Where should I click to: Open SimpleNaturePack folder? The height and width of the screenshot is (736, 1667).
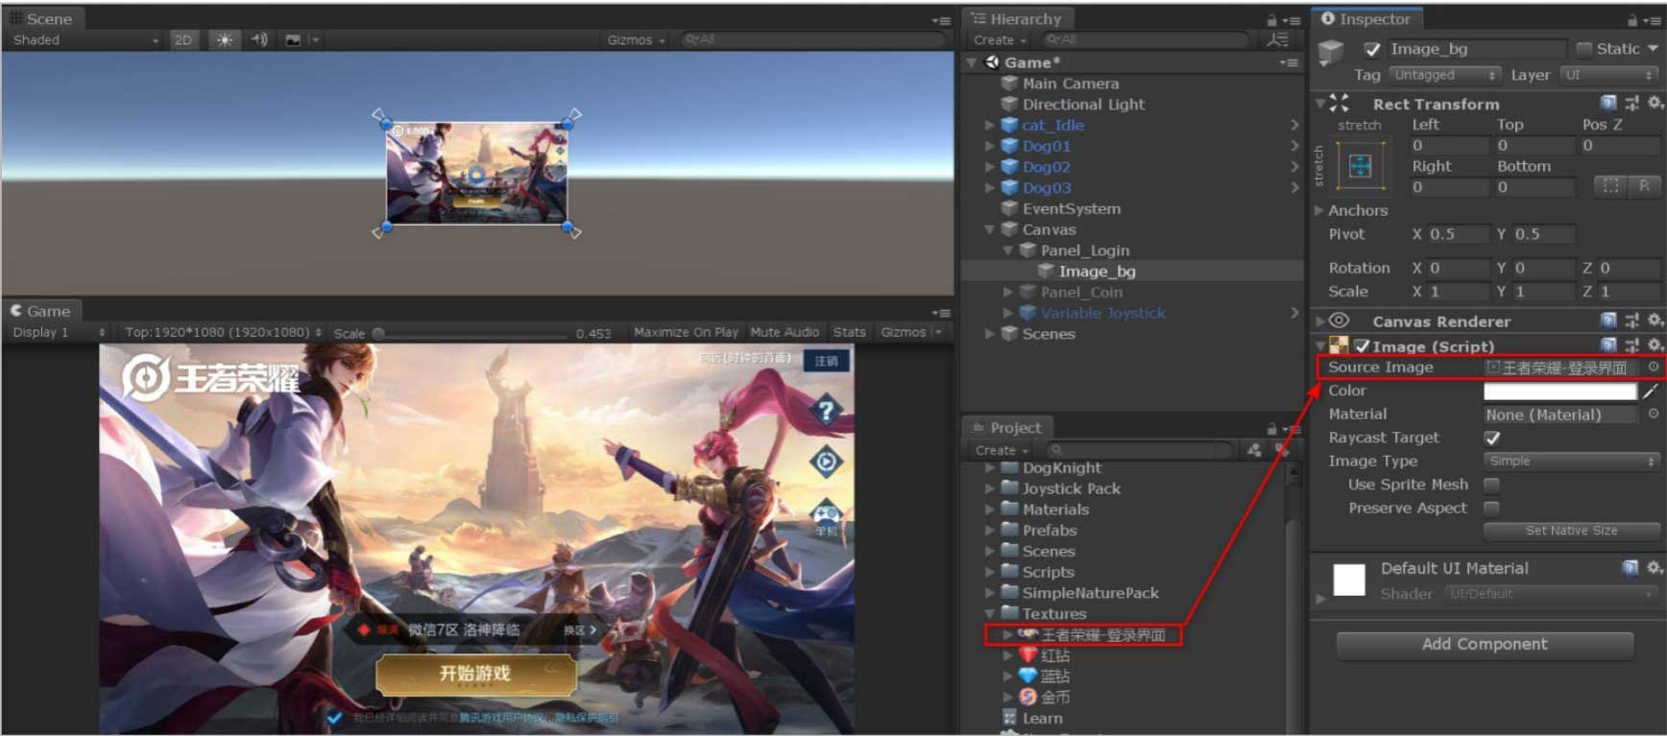tap(1090, 593)
